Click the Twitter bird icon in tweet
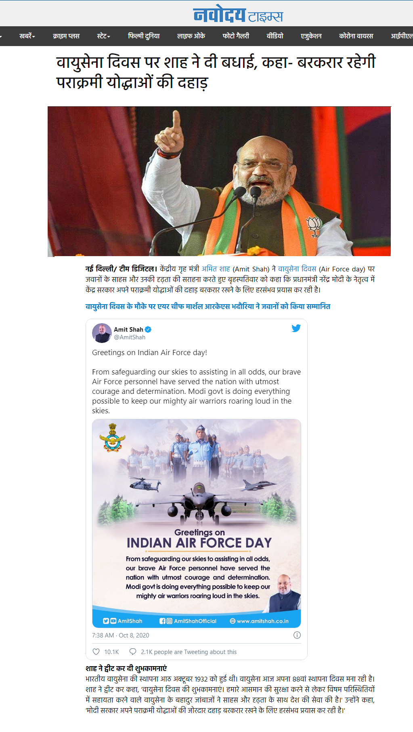 tap(296, 328)
